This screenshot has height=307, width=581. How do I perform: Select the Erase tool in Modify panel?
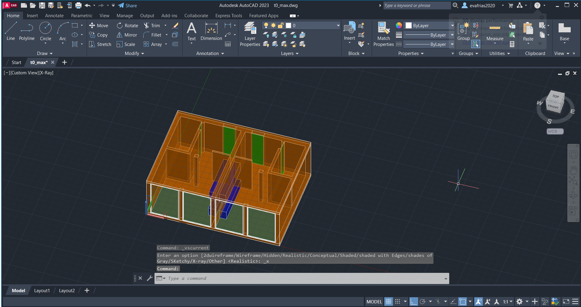(x=175, y=26)
